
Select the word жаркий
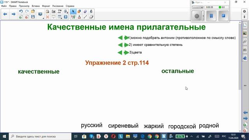pyautogui.click(x=154, y=126)
